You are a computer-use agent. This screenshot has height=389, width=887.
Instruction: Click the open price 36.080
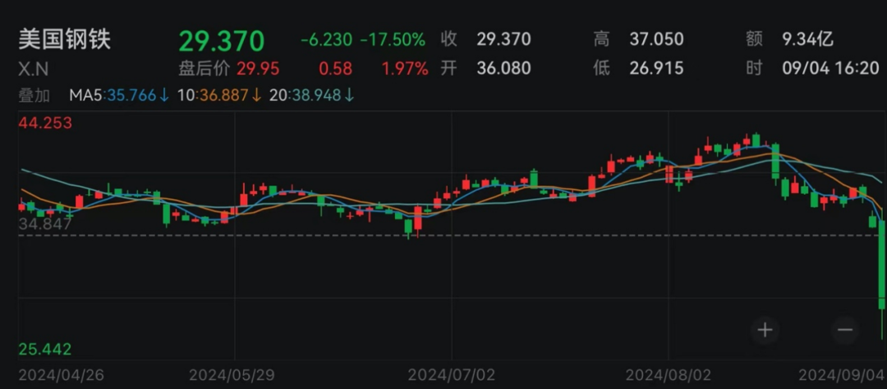pos(503,68)
